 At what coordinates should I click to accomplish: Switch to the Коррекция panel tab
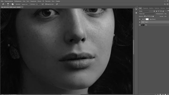point(145,8)
